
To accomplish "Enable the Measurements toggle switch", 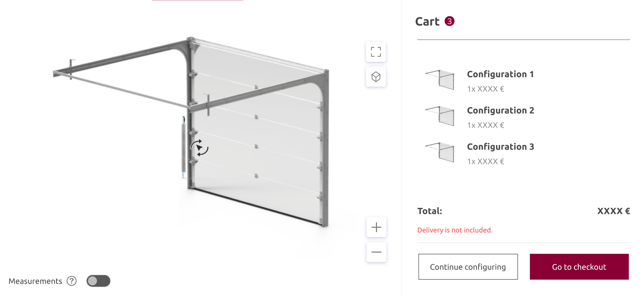I will (x=98, y=281).
